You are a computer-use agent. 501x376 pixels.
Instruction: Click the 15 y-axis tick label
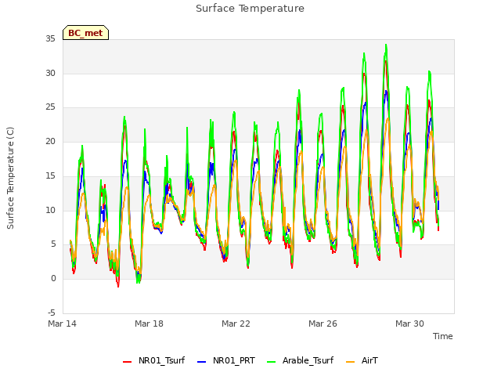coord(50,175)
